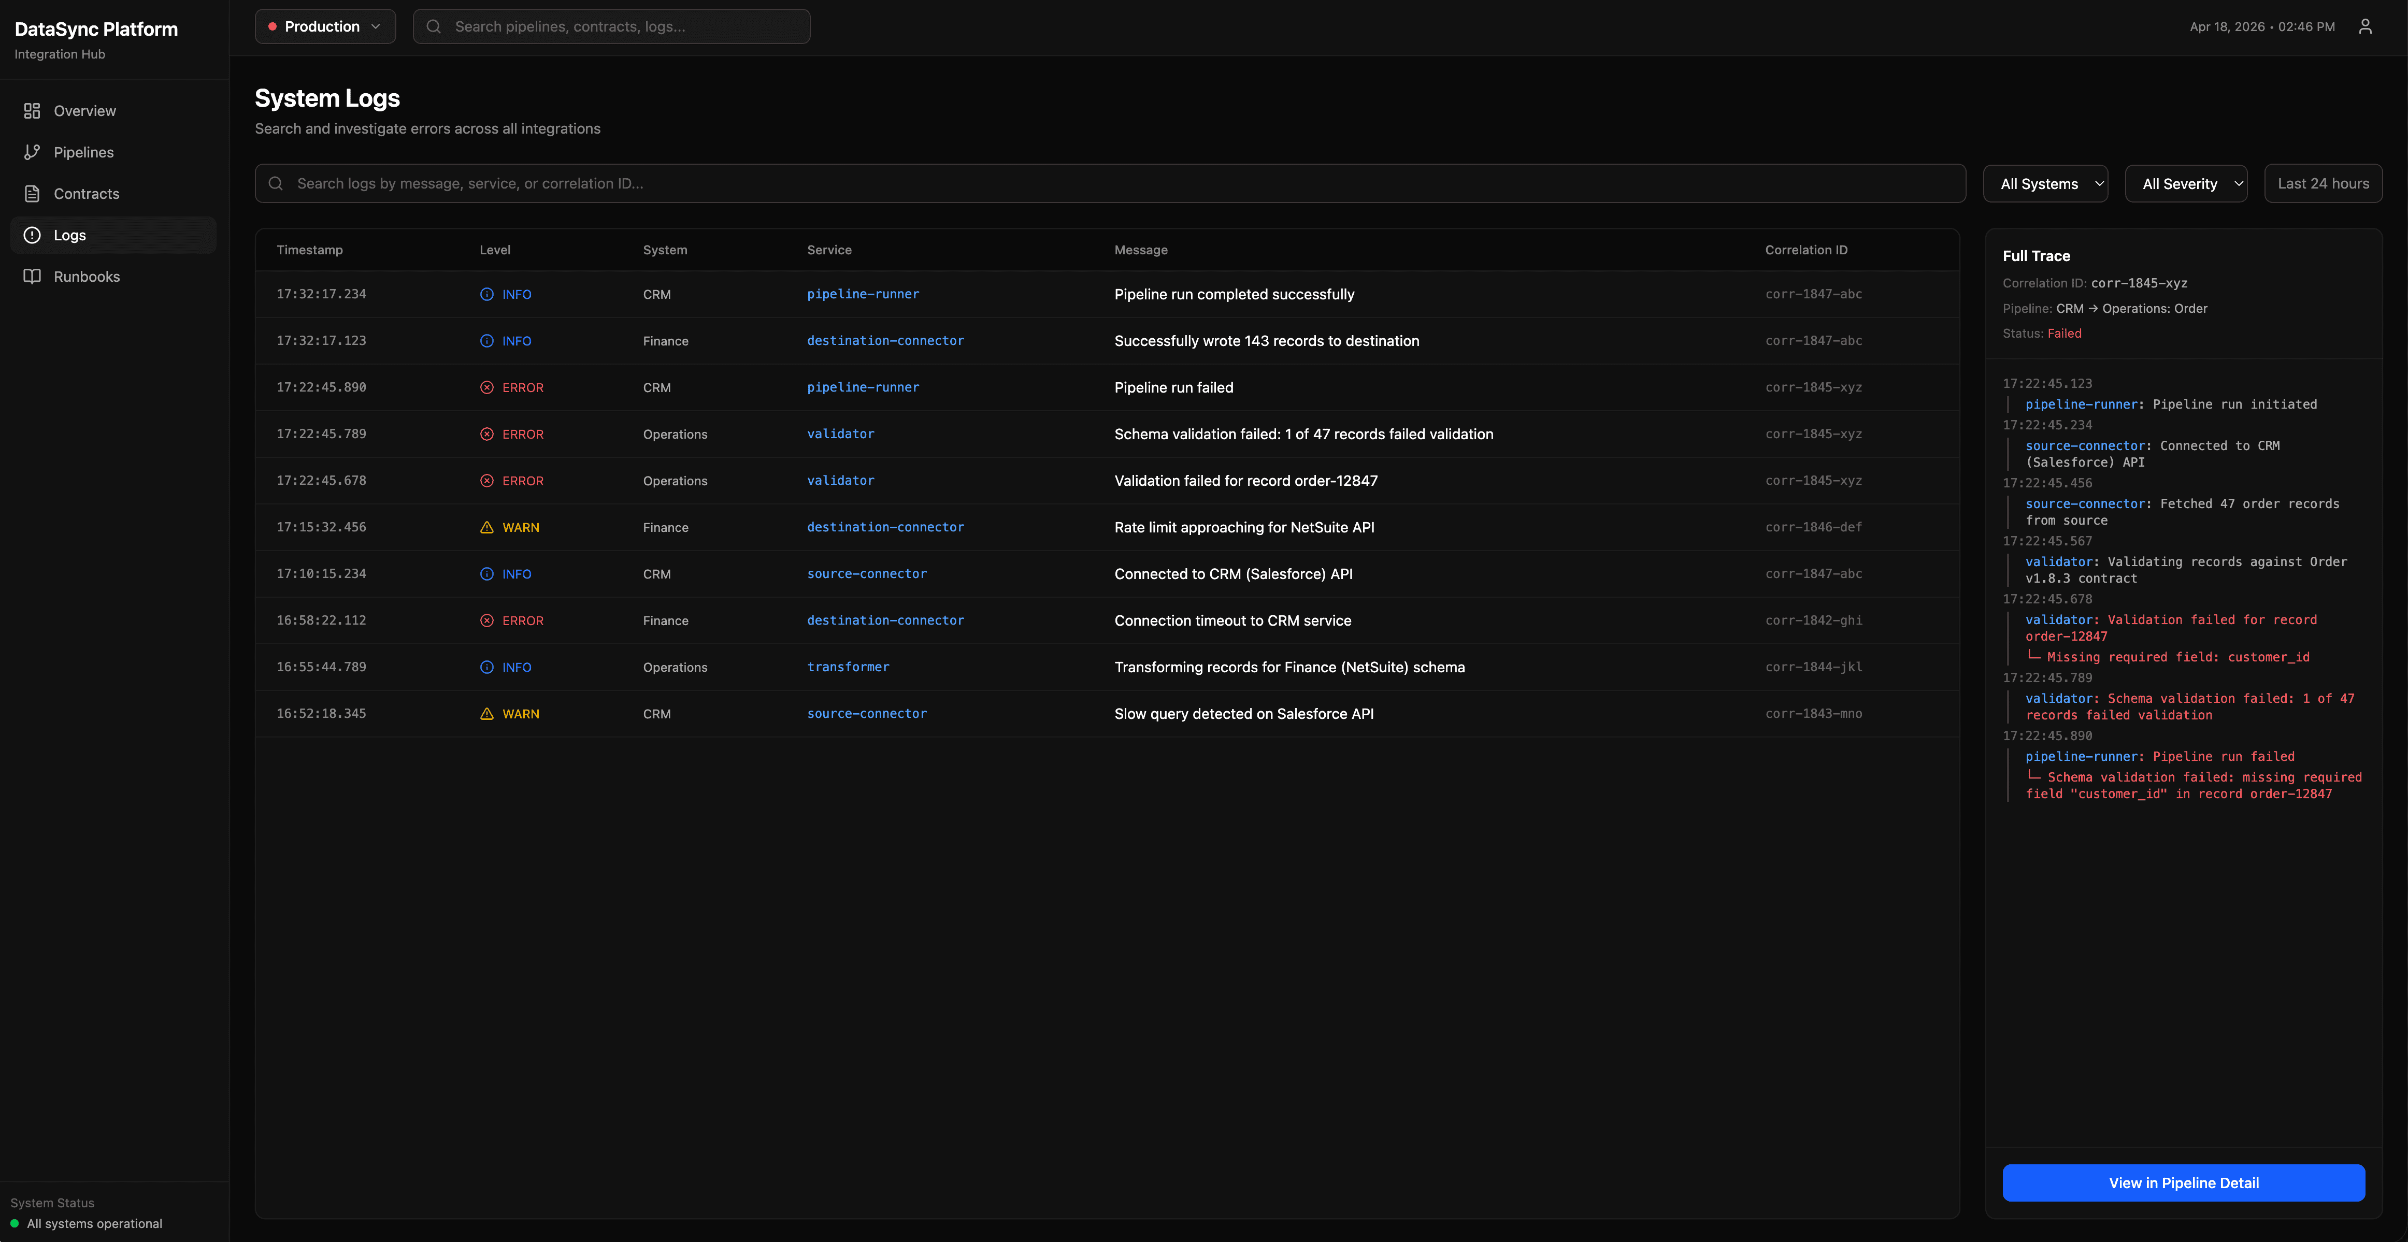Focus the logs search by message field
The height and width of the screenshot is (1242, 2408).
pyautogui.click(x=1111, y=183)
